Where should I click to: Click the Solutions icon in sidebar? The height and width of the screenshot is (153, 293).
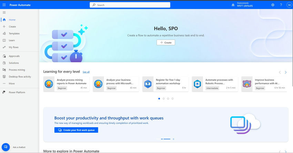4,63
